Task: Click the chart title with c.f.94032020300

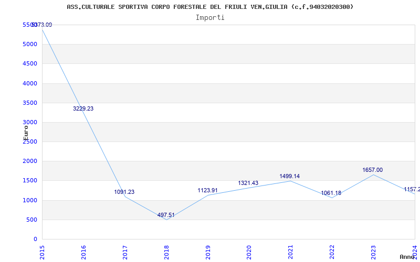Action: pyautogui.click(x=210, y=7)
